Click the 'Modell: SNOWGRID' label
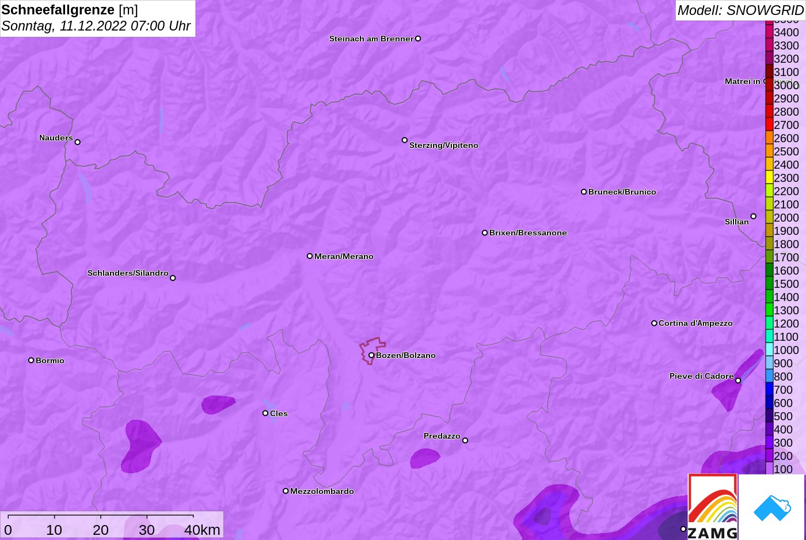Screen dimensions: 806x540 (x=740, y=10)
